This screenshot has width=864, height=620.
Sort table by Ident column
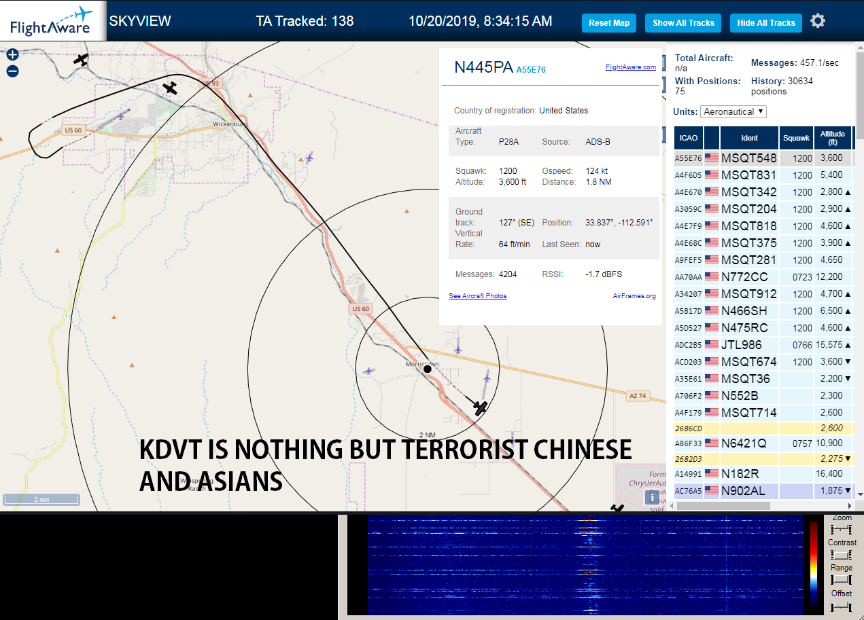(x=749, y=138)
